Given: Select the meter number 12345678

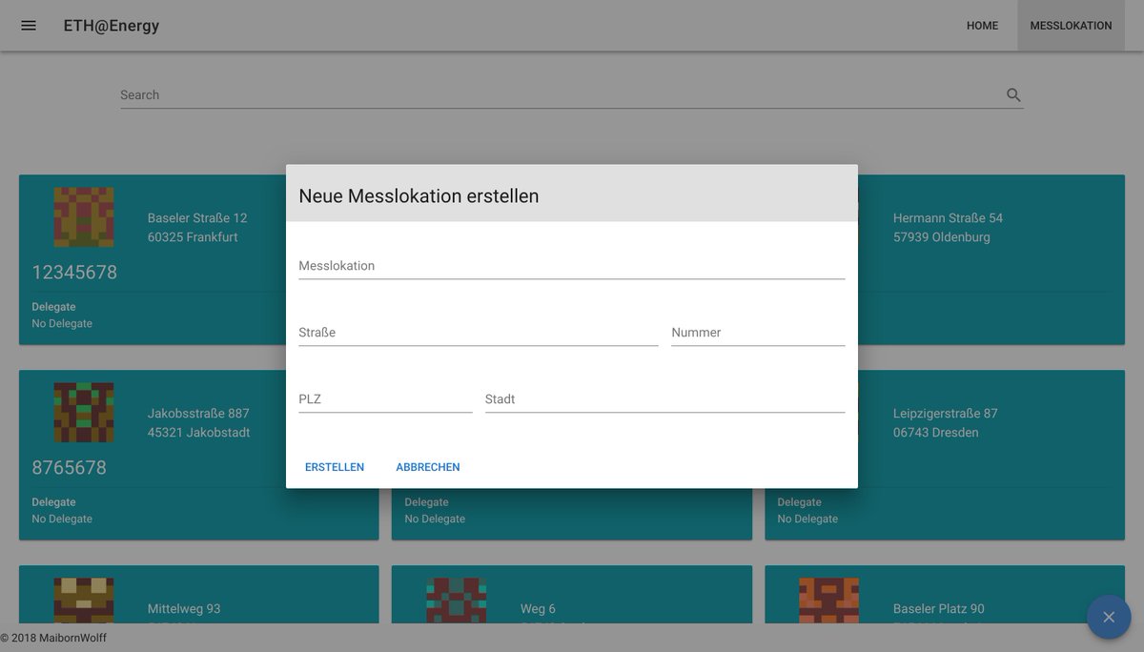Looking at the screenshot, I should pos(74,273).
